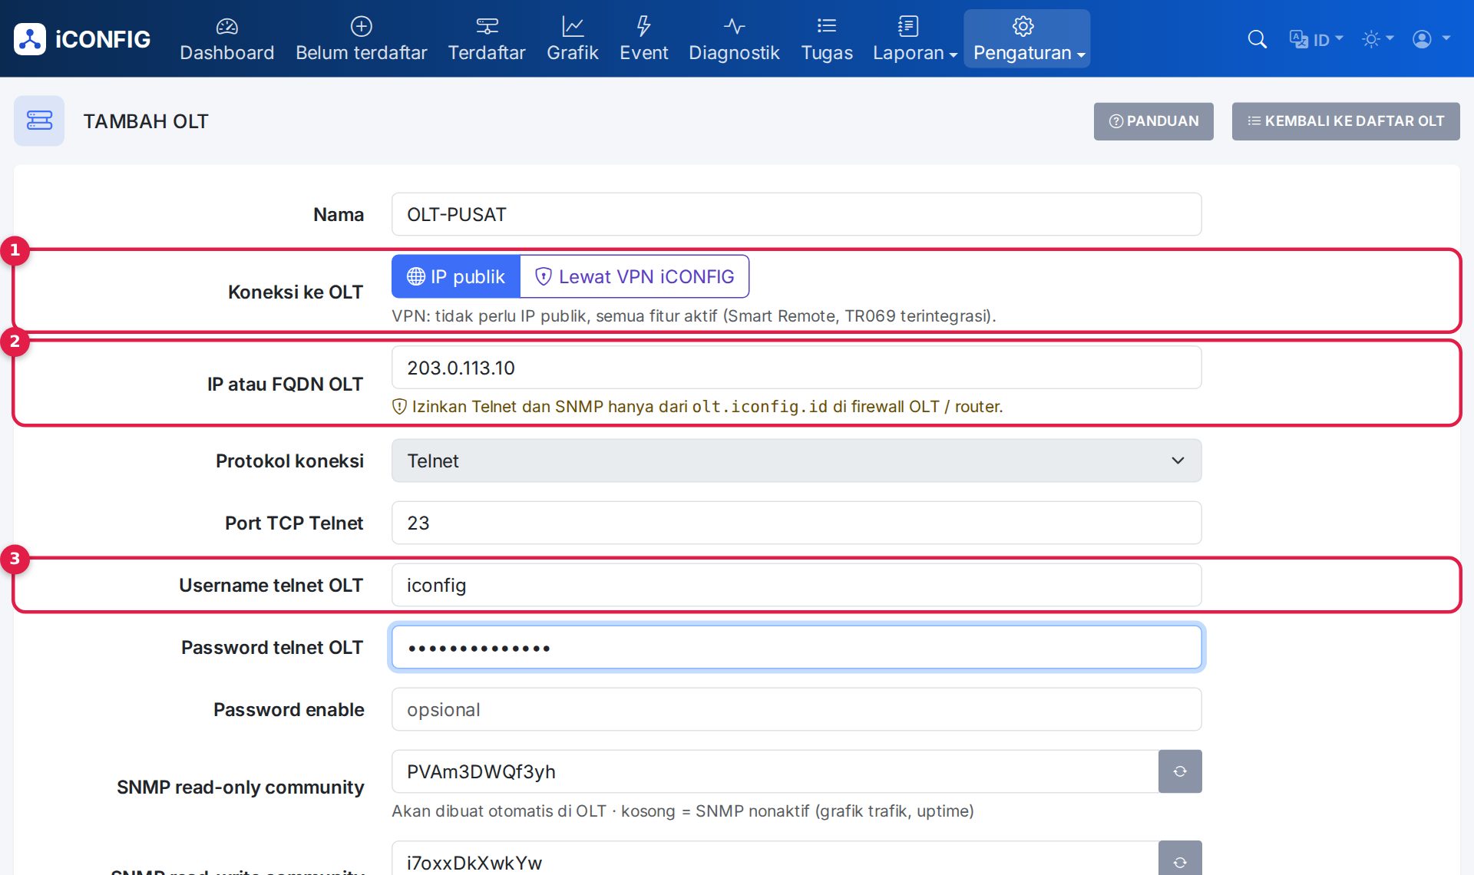
Task: Open the Protokol koneksi Telnet dropdown
Action: [796, 461]
